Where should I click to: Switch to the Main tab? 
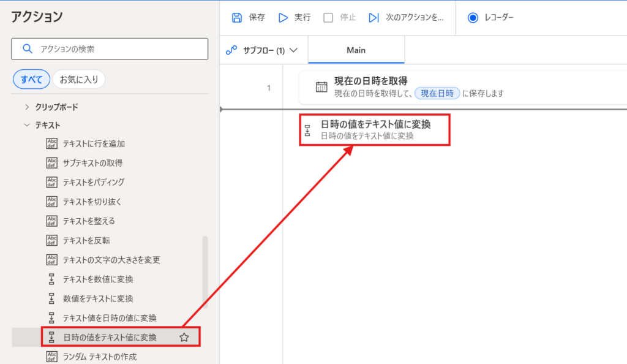pos(356,50)
